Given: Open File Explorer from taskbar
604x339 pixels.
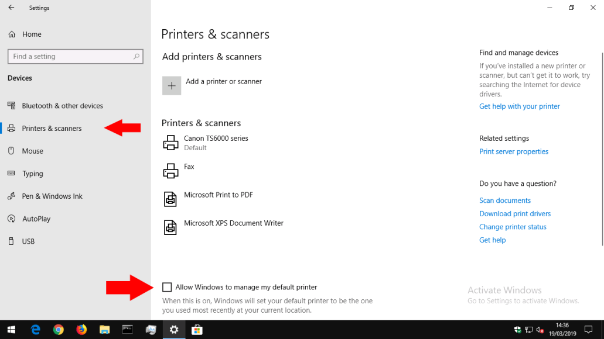Looking at the screenshot, I should 104,330.
